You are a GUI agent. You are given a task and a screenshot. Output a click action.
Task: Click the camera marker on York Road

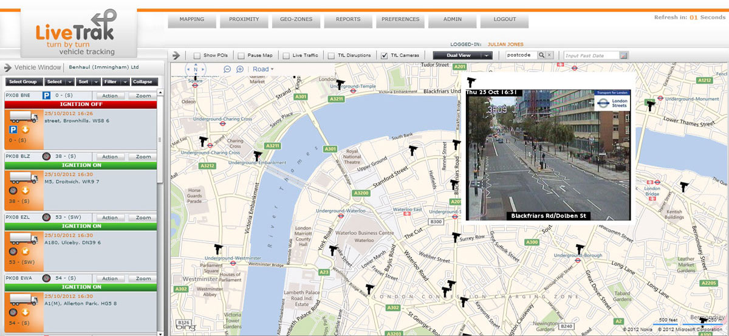pos(333,249)
